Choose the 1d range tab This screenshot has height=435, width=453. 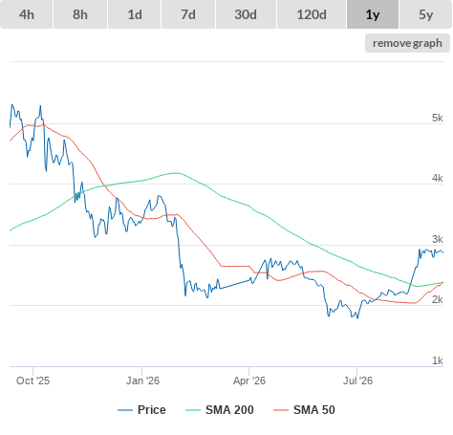pos(135,14)
